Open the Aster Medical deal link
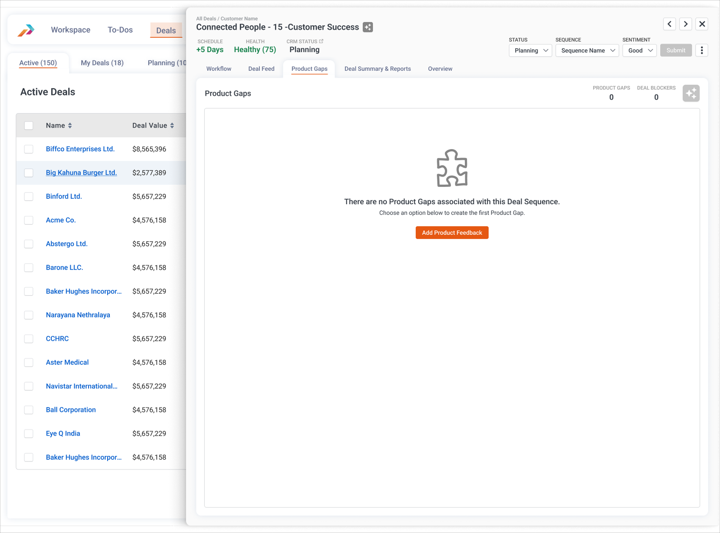The height and width of the screenshot is (533, 720). 67,363
